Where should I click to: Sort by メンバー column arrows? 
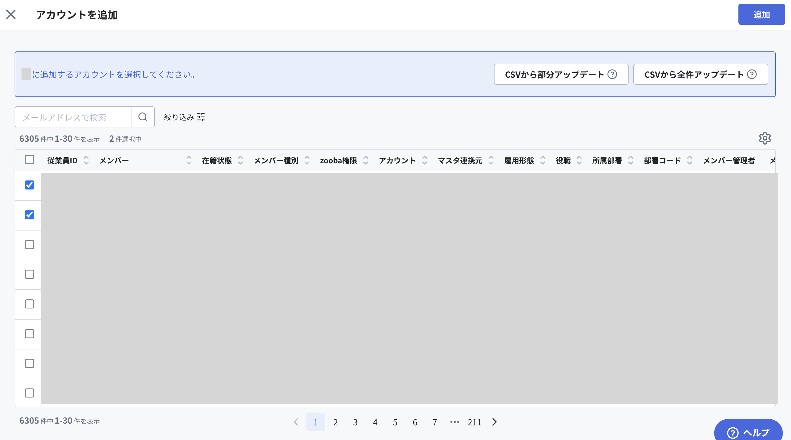pyautogui.click(x=189, y=160)
